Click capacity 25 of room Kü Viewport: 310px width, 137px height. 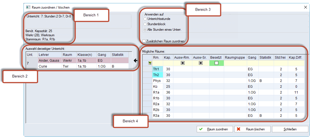(x=168, y=86)
